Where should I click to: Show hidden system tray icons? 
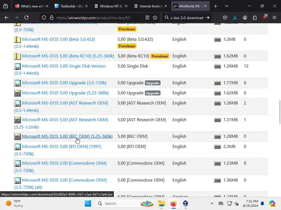(x=212, y=203)
